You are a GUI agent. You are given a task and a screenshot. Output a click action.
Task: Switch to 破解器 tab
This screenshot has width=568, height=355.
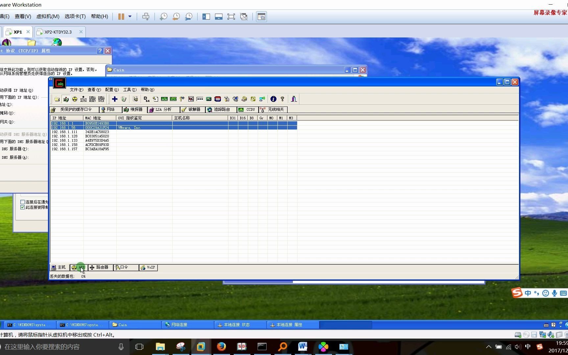click(192, 109)
